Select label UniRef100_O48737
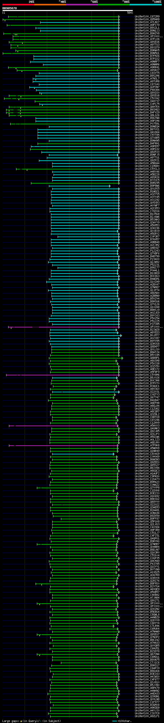This screenshot has width=164, height=723. [147, 101]
